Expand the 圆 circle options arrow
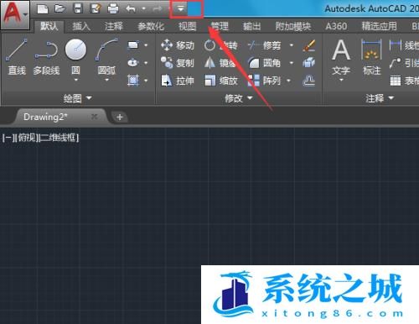The width and height of the screenshot is (419, 324). [x=75, y=80]
